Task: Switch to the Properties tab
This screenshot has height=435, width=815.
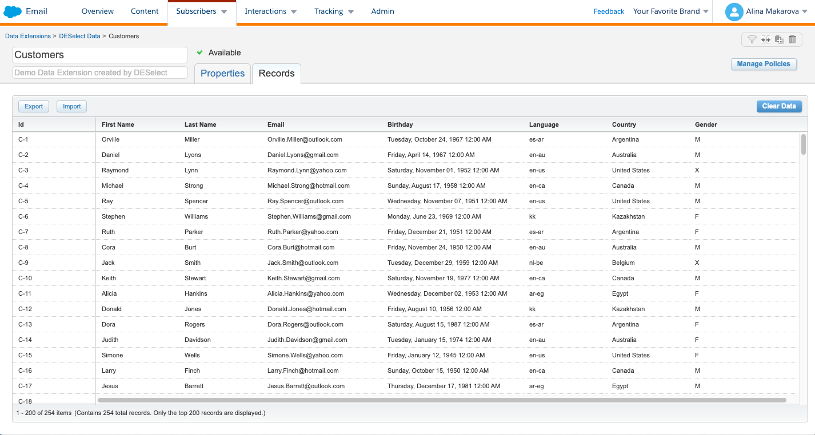Action: pyautogui.click(x=222, y=74)
